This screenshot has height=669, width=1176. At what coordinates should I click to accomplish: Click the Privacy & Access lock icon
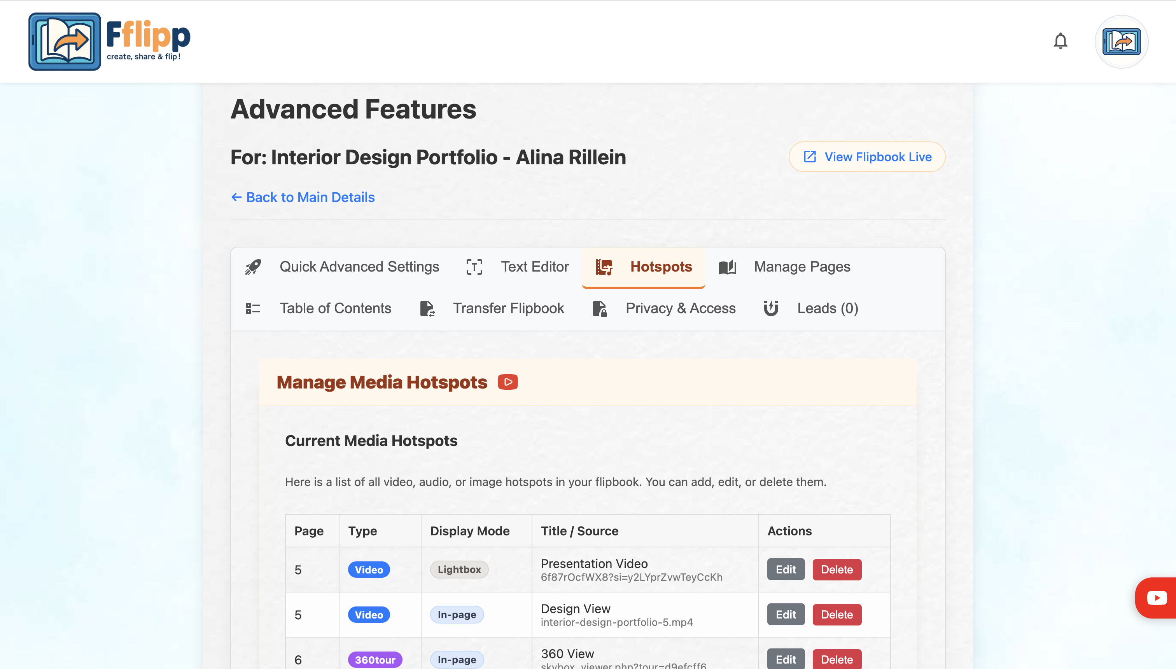pyautogui.click(x=599, y=308)
